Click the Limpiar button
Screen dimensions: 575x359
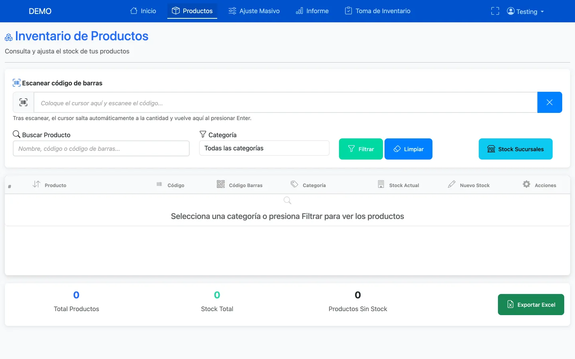408,149
